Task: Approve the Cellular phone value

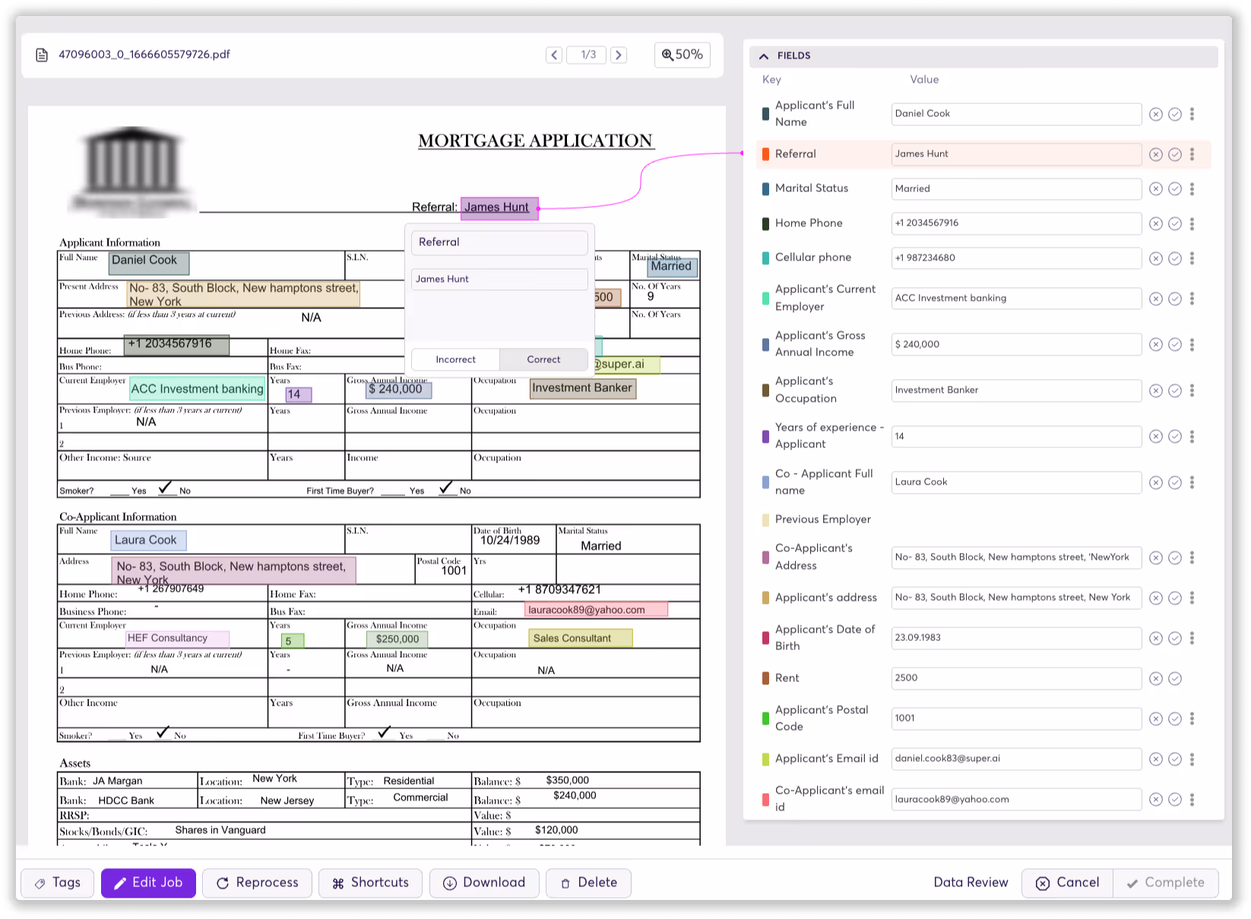Action: 1175,258
